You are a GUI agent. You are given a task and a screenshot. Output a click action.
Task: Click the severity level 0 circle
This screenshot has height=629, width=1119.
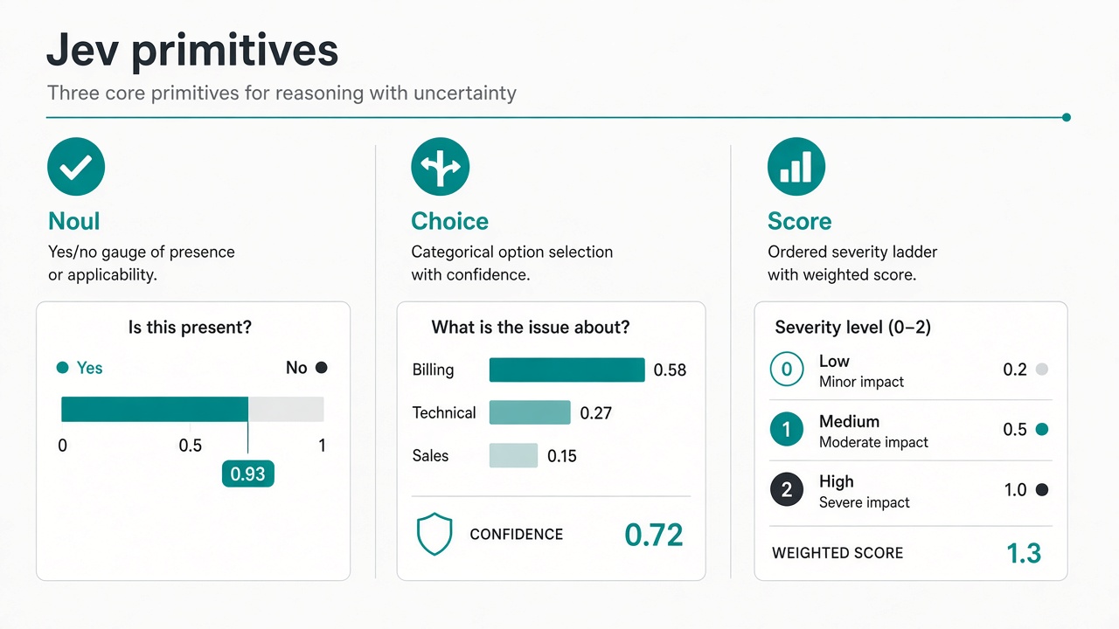tap(786, 370)
